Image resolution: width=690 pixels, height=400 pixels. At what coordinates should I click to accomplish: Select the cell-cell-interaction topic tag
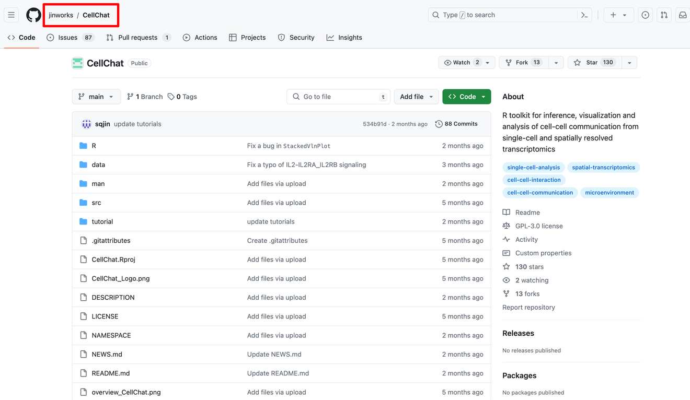(x=534, y=180)
